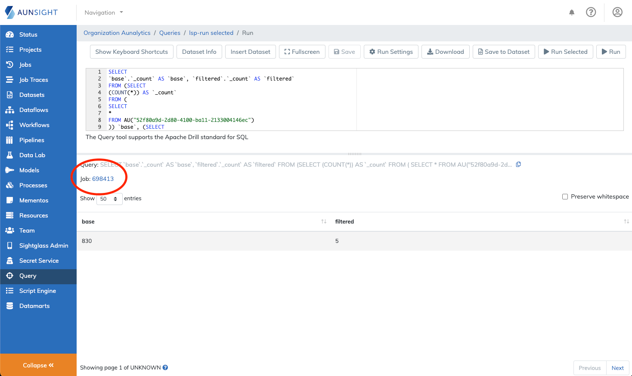632x376 pixels.
Task: Select Query in the sidebar menu
Action: click(28, 276)
